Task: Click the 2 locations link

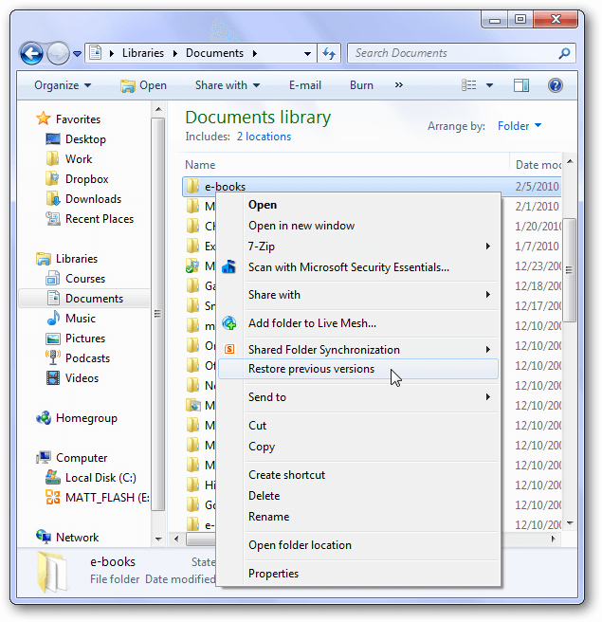Action: click(x=264, y=137)
